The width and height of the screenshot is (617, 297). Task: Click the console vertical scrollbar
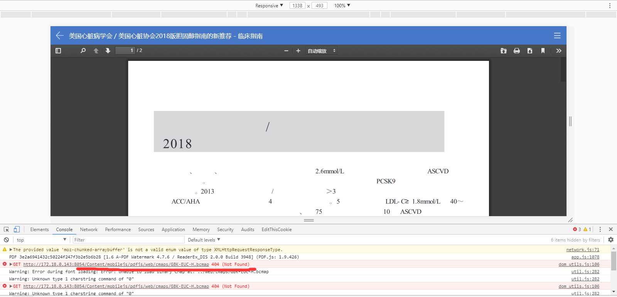click(x=614, y=261)
